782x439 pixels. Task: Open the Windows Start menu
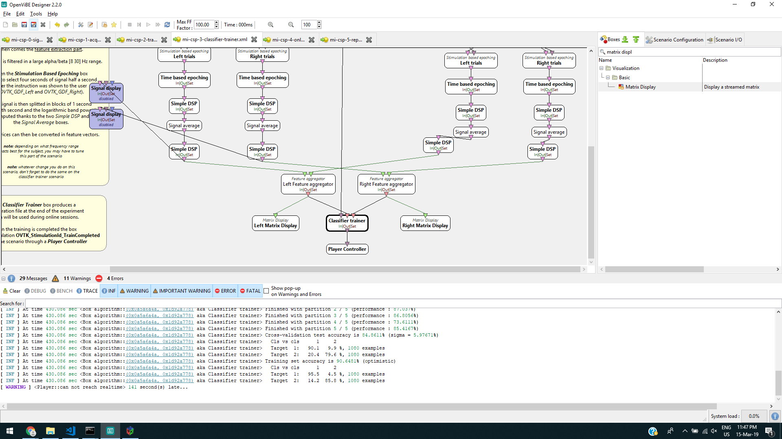click(10, 431)
